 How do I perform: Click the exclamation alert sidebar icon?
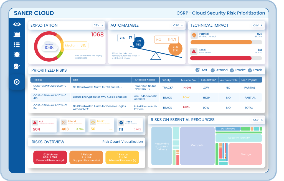tap(17, 55)
